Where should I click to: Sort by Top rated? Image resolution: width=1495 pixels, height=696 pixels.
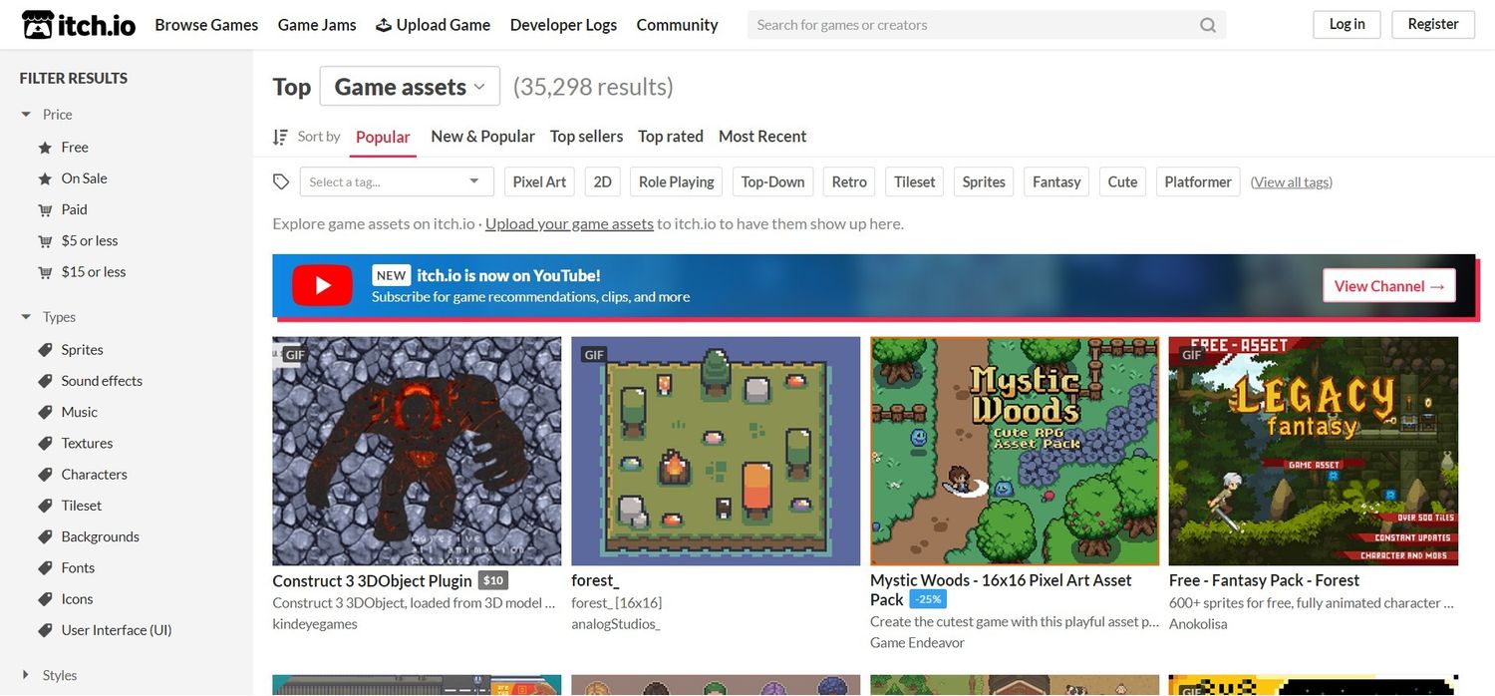point(671,137)
